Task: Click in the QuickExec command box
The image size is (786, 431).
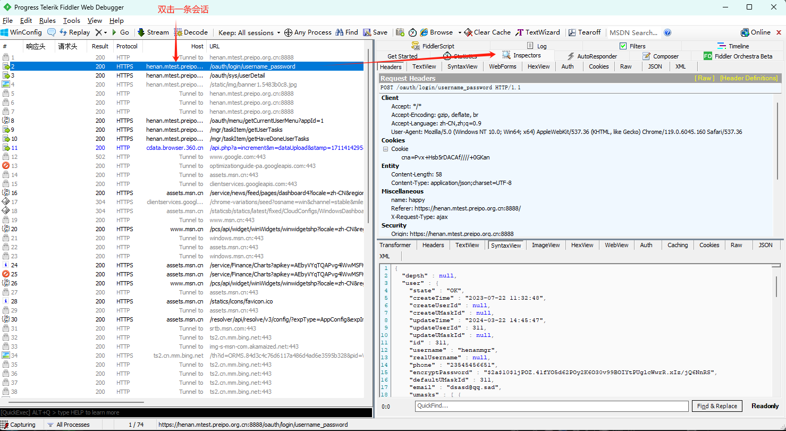Action: [186, 412]
